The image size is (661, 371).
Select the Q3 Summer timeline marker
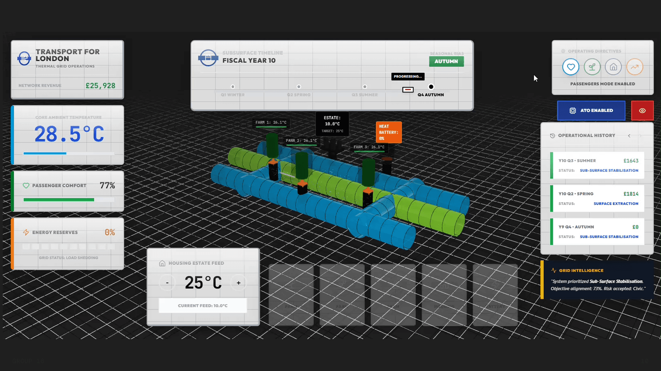[365, 87]
